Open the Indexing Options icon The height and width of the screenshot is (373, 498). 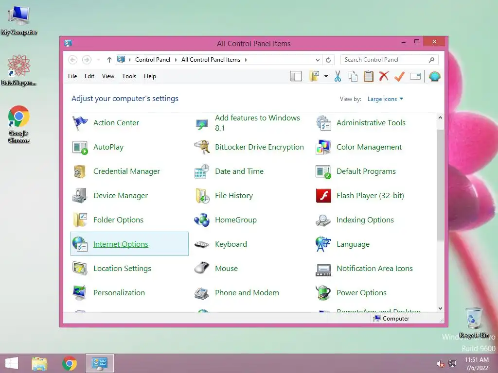coord(323,220)
